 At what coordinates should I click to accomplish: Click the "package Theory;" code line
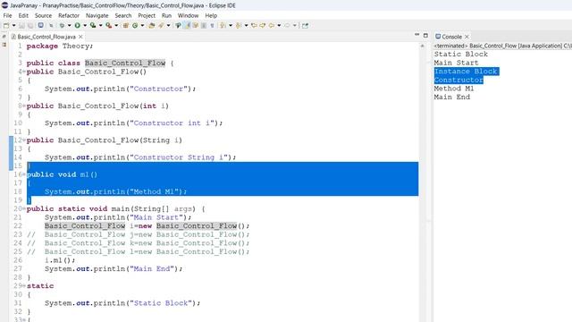click(60, 46)
